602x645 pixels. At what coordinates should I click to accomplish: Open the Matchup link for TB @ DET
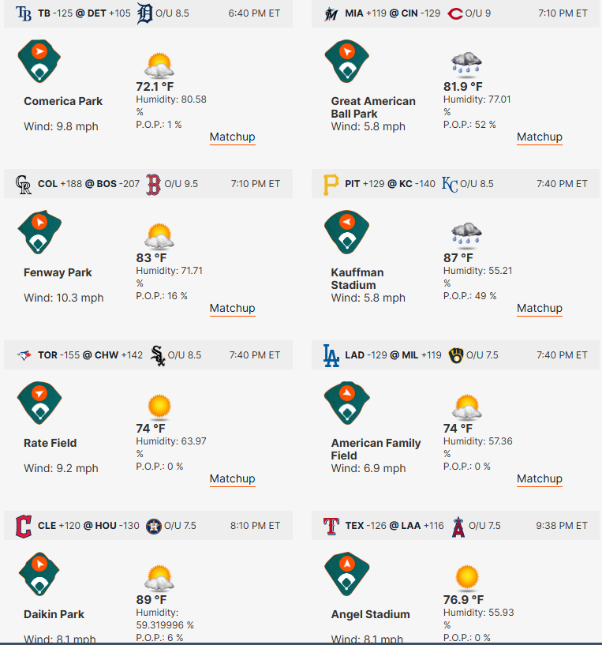pyautogui.click(x=232, y=137)
